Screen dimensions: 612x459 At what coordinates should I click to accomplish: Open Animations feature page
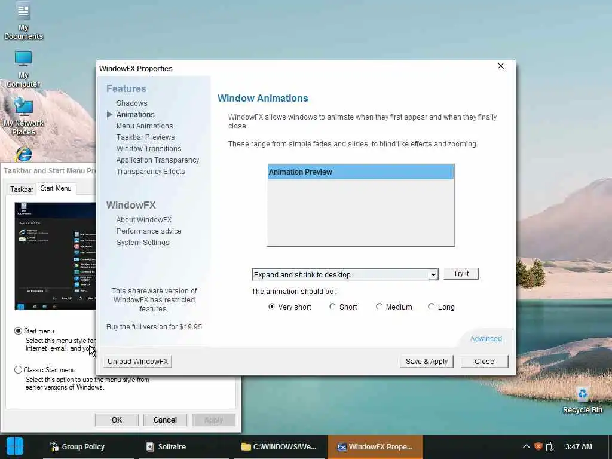[x=136, y=114]
